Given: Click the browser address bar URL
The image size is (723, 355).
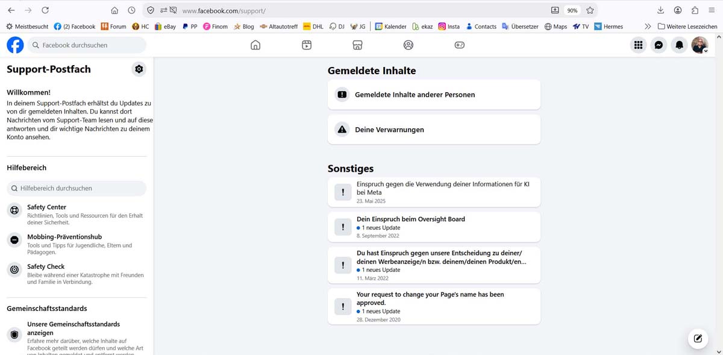Looking at the screenshot, I should [224, 11].
